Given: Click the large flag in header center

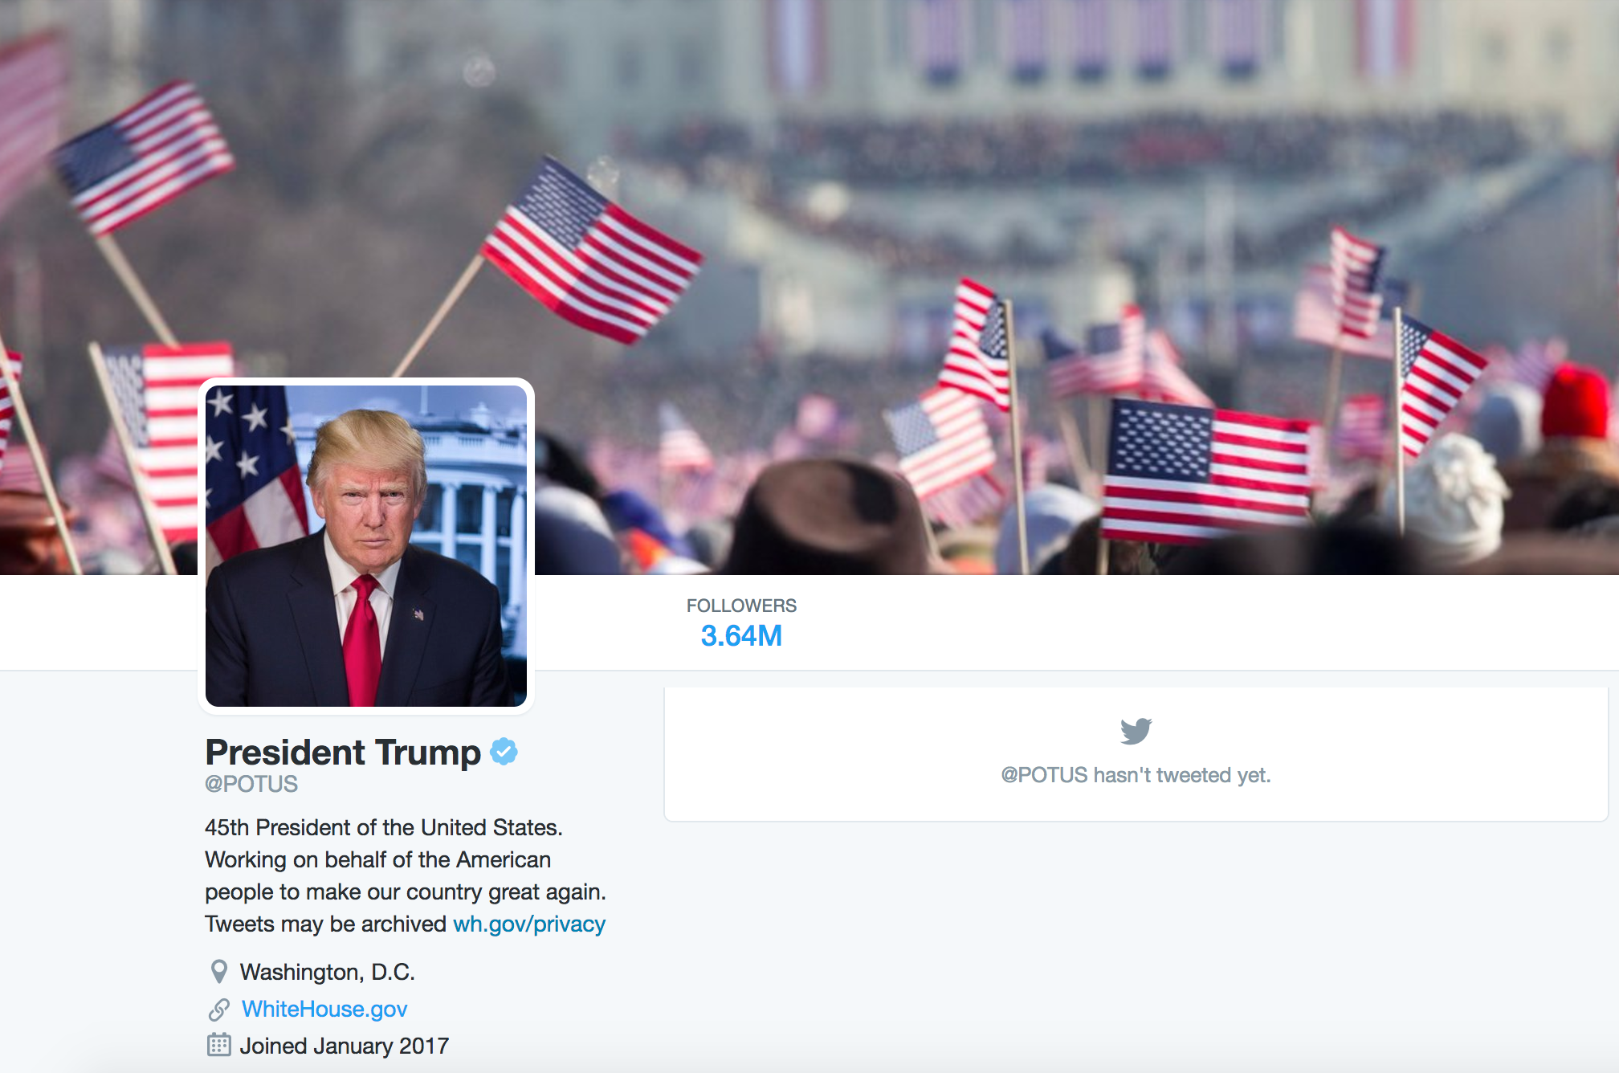Looking at the screenshot, I should click(x=592, y=251).
